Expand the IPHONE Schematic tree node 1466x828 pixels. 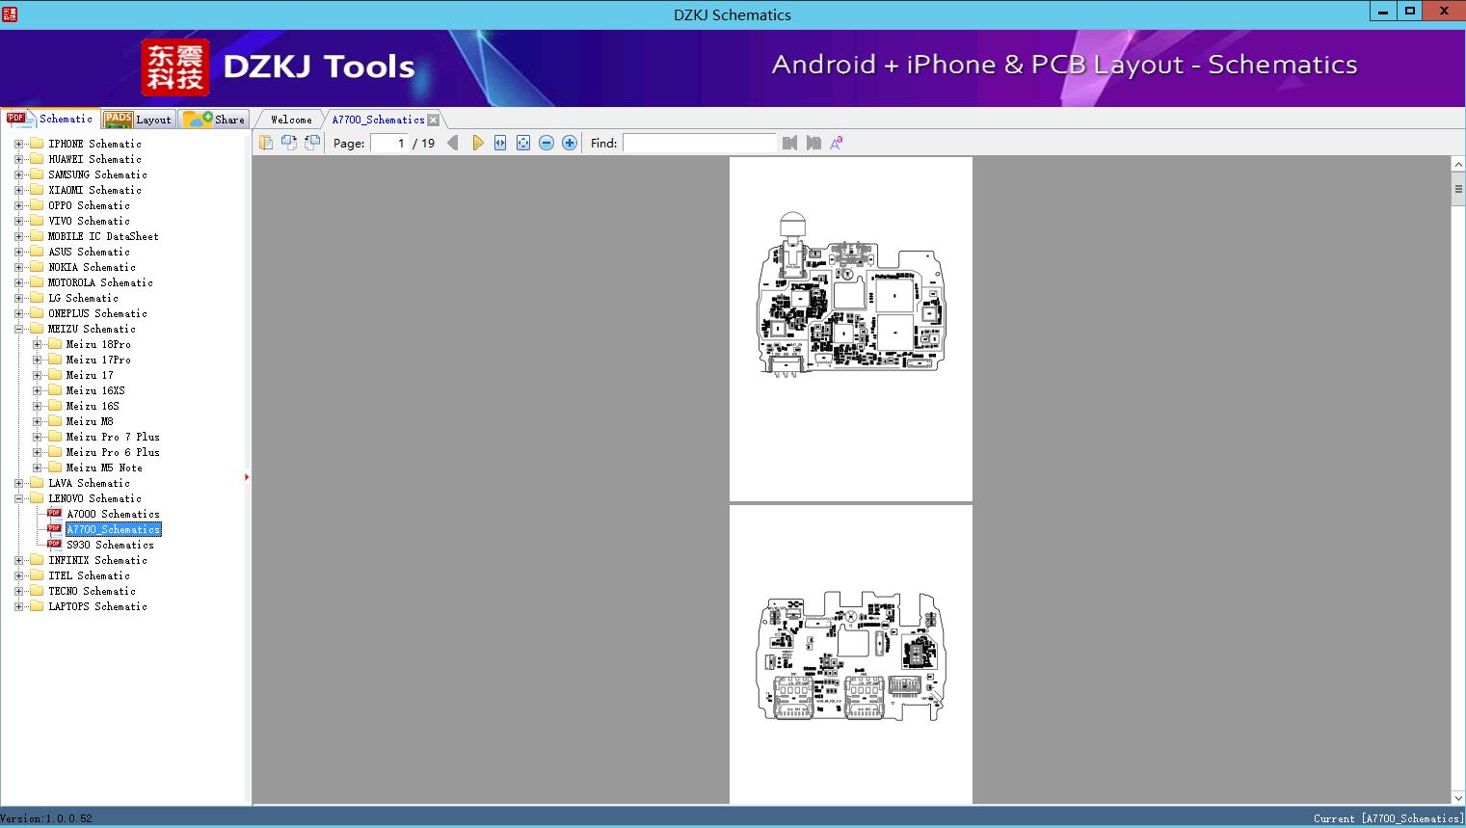[x=18, y=144]
